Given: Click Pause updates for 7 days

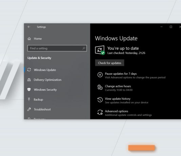Looking at the screenshot, I should (x=121, y=74).
